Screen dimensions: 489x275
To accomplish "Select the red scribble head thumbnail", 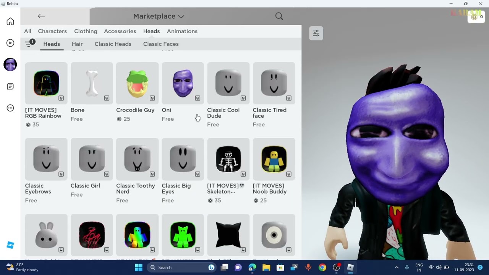I will [x=92, y=235].
